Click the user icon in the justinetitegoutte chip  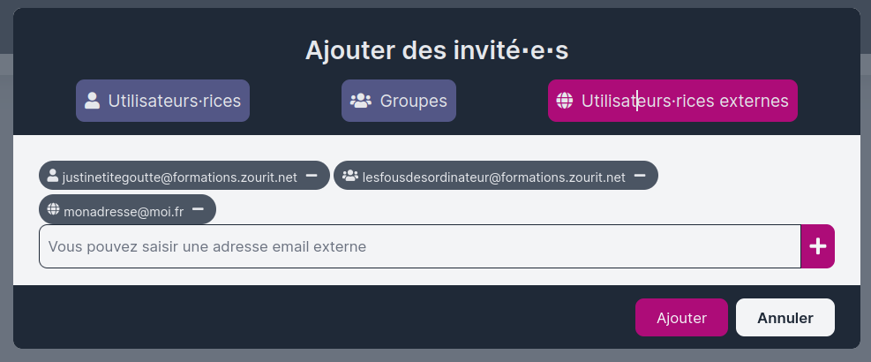point(52,176)
